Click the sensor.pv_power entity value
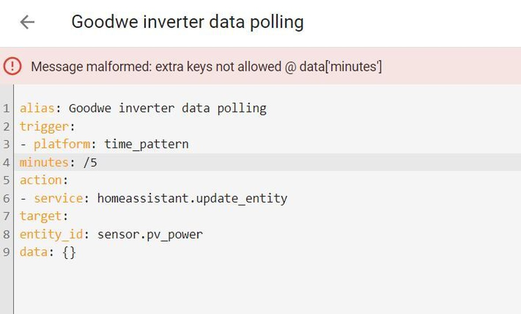Image resolution: width=521 pixels, height=314 pixels. click(150, 235)
